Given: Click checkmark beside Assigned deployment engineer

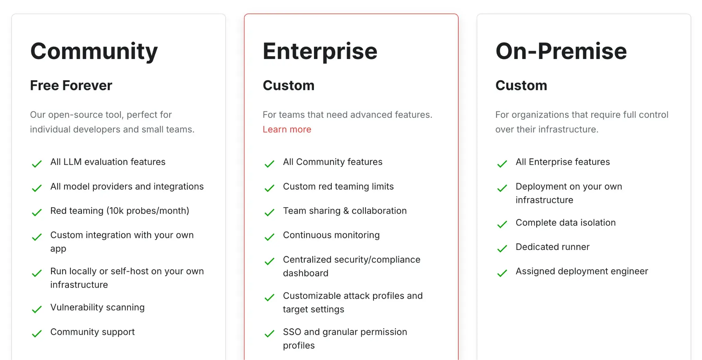Looking at the screenshot, I should coord(502,273).
